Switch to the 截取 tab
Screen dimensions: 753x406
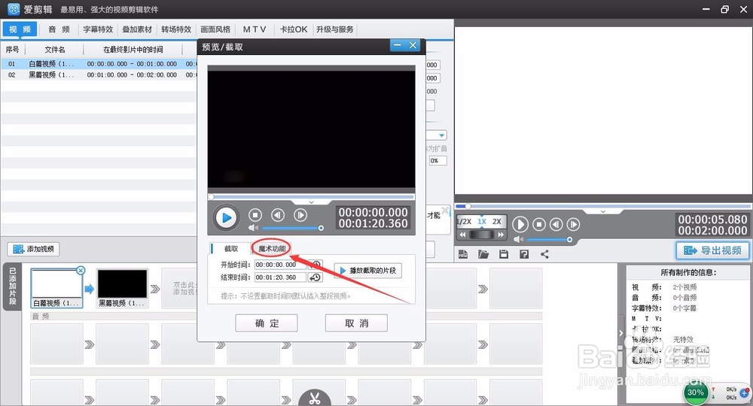pyautogui.click(x=231, y=248)
